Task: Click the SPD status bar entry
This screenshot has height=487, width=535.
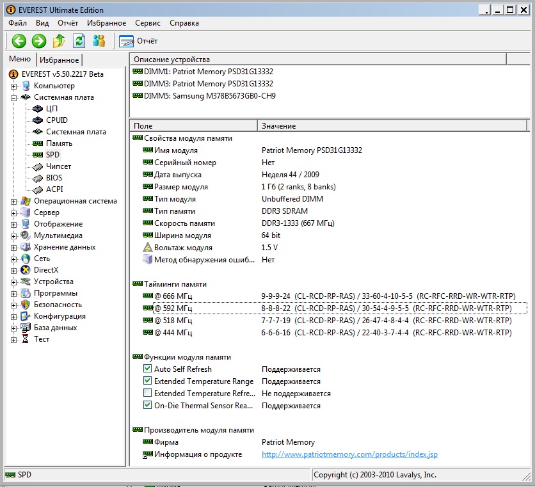Action: point(19,475)
